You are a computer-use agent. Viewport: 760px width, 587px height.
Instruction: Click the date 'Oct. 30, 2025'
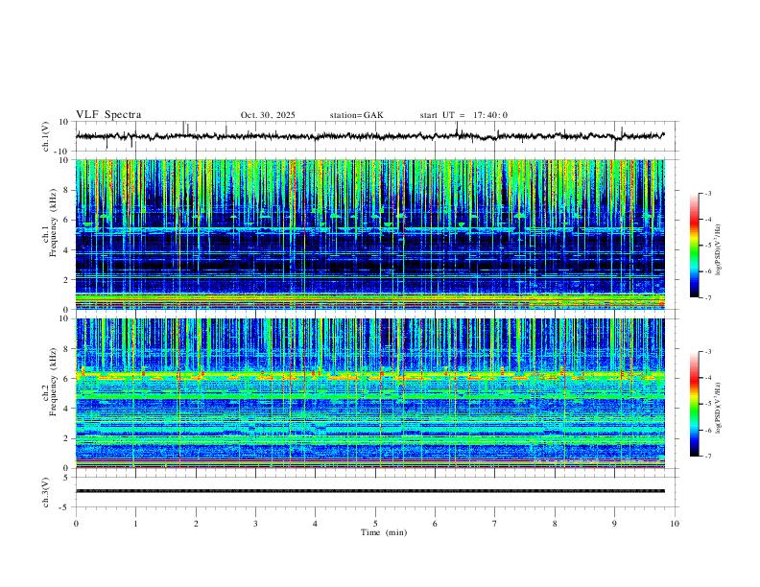click(268, 115)
